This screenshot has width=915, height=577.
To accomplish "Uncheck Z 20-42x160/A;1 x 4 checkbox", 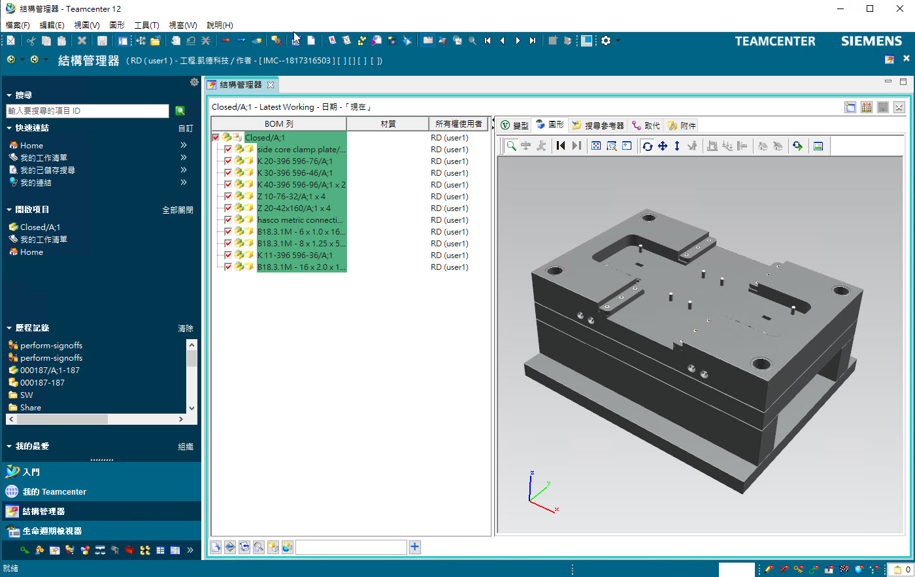I will (x=228, y=208).
